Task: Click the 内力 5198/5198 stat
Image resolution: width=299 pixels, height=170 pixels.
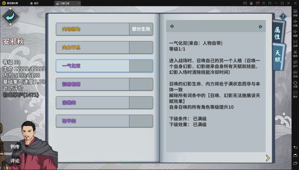Action: [21, 75]
